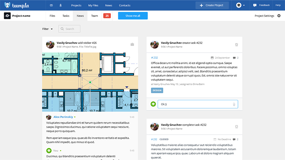285x160 pixels.
Task: Switch to the Tasks tab
Action: [x=66, y=16]
